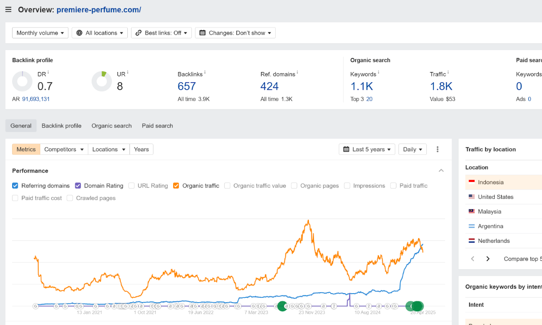Click the organic Traffic info icon
Image resolution: width=542 pixels, height=325 pixels.
coord(448,72)
